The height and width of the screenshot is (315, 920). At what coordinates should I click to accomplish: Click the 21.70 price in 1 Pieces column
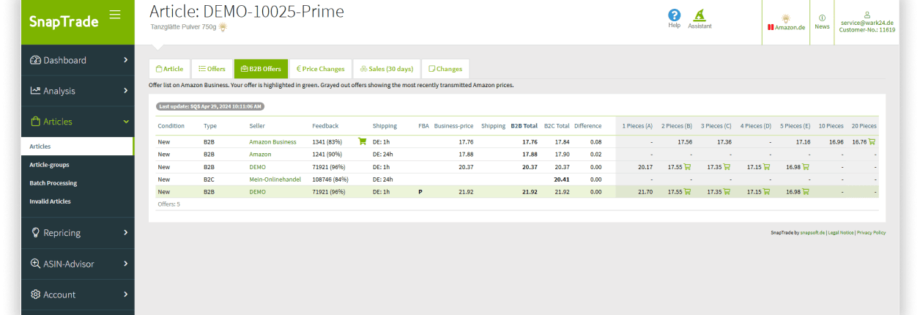coord(645,192)
